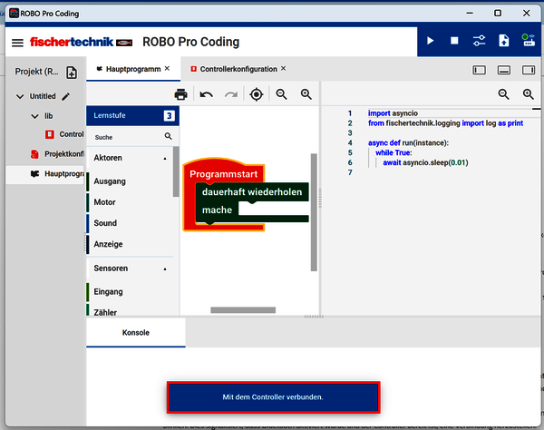Image resolution: width=544 pixels, height=430 pixels.
Task: Click code line 1 import asyncio
Action: point(393,113)
